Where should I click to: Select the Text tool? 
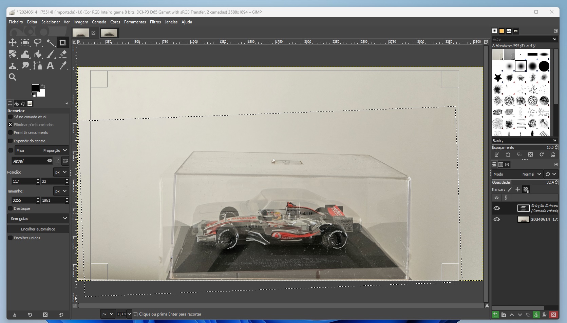50,65
